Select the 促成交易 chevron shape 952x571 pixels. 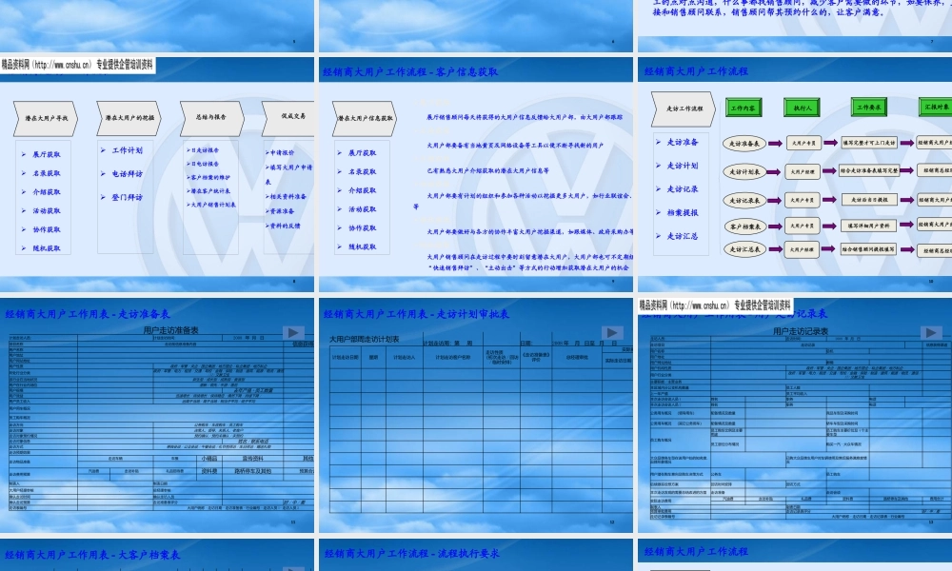[x=289, y=118]
